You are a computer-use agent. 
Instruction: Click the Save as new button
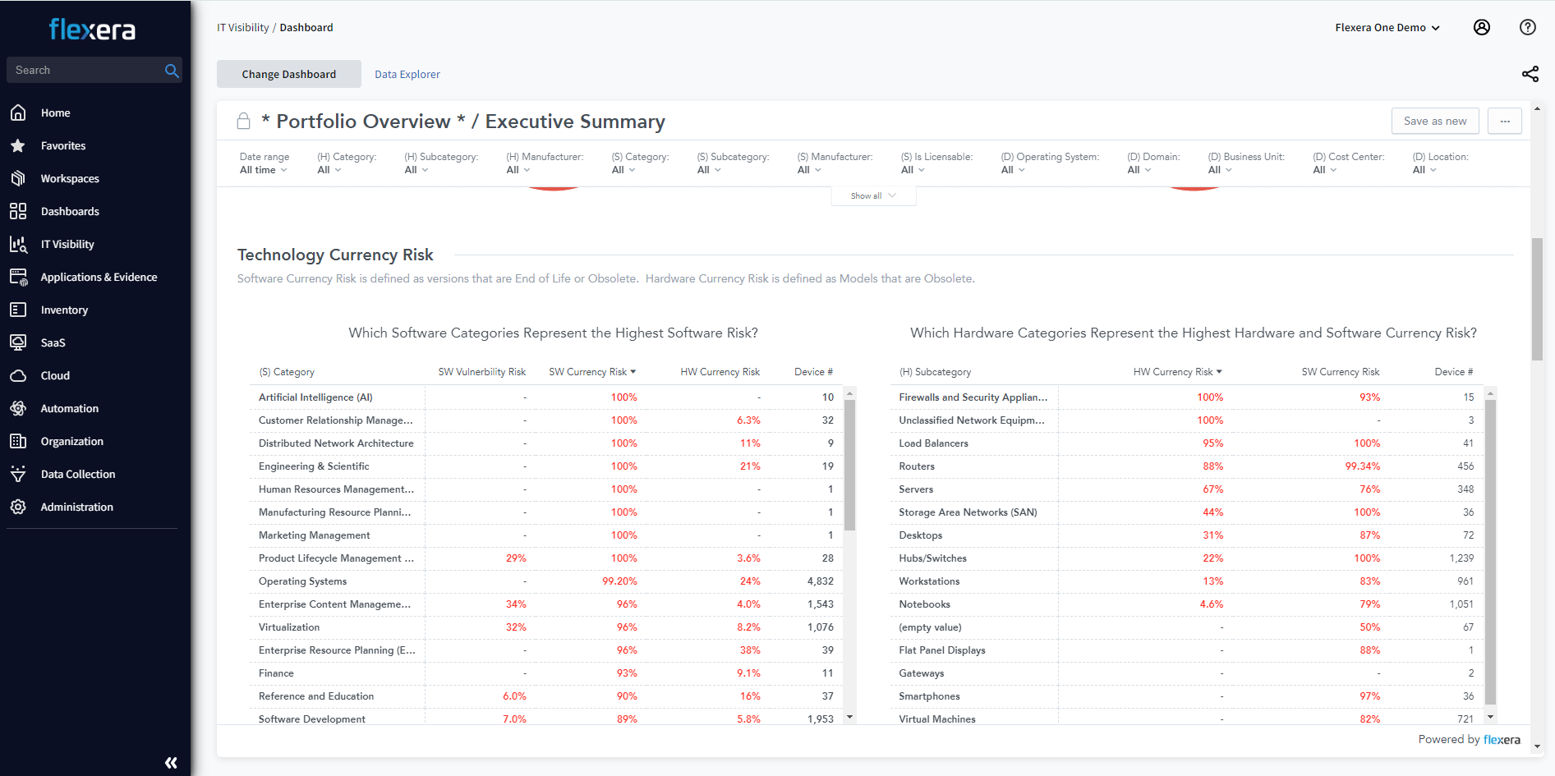pos(1434,121)
